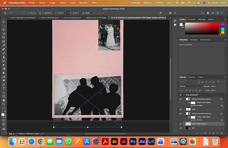Select the Clone Stamp tool
The width and height of the screenshot is (228, 148).
click(x=4, y=57)
